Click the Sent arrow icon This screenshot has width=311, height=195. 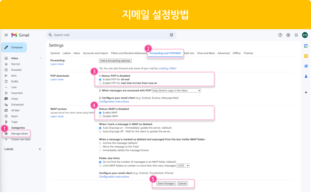[6, 76]
